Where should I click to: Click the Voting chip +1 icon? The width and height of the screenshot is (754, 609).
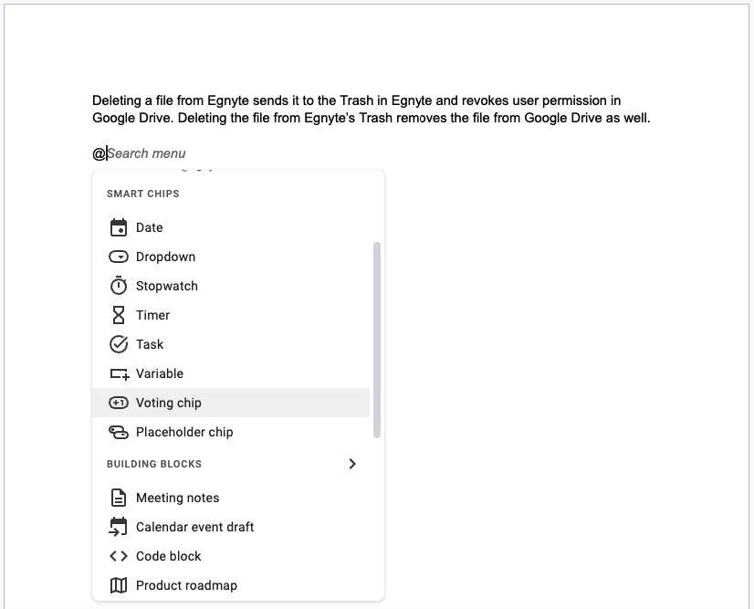119,403
